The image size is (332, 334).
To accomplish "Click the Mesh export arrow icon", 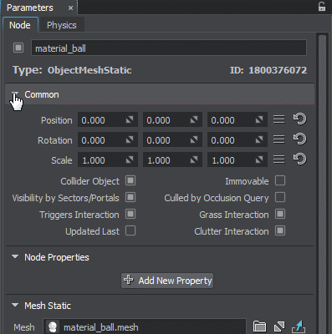I will [299, 326].
